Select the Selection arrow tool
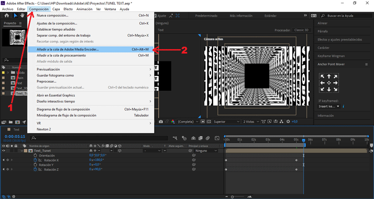The width and height of the screenshot is (374, 199). point(14,15)
